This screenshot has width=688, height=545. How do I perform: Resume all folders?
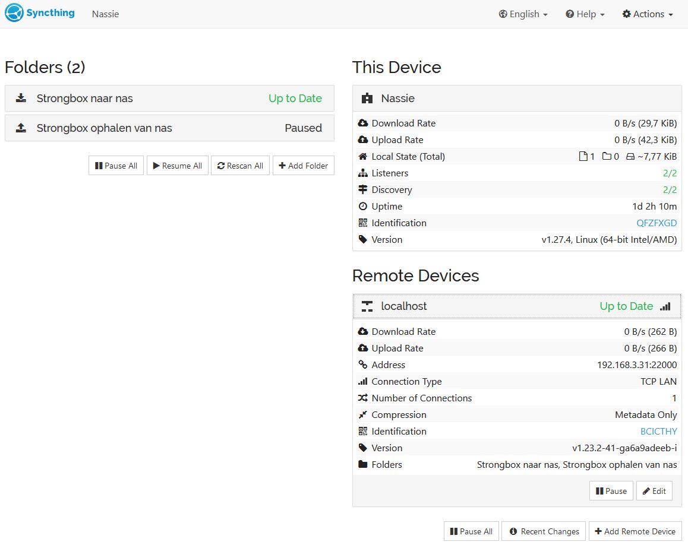pos(177,165)
